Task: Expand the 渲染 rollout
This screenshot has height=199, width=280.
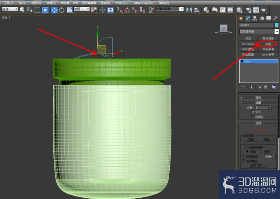Action: coord(258,98)
